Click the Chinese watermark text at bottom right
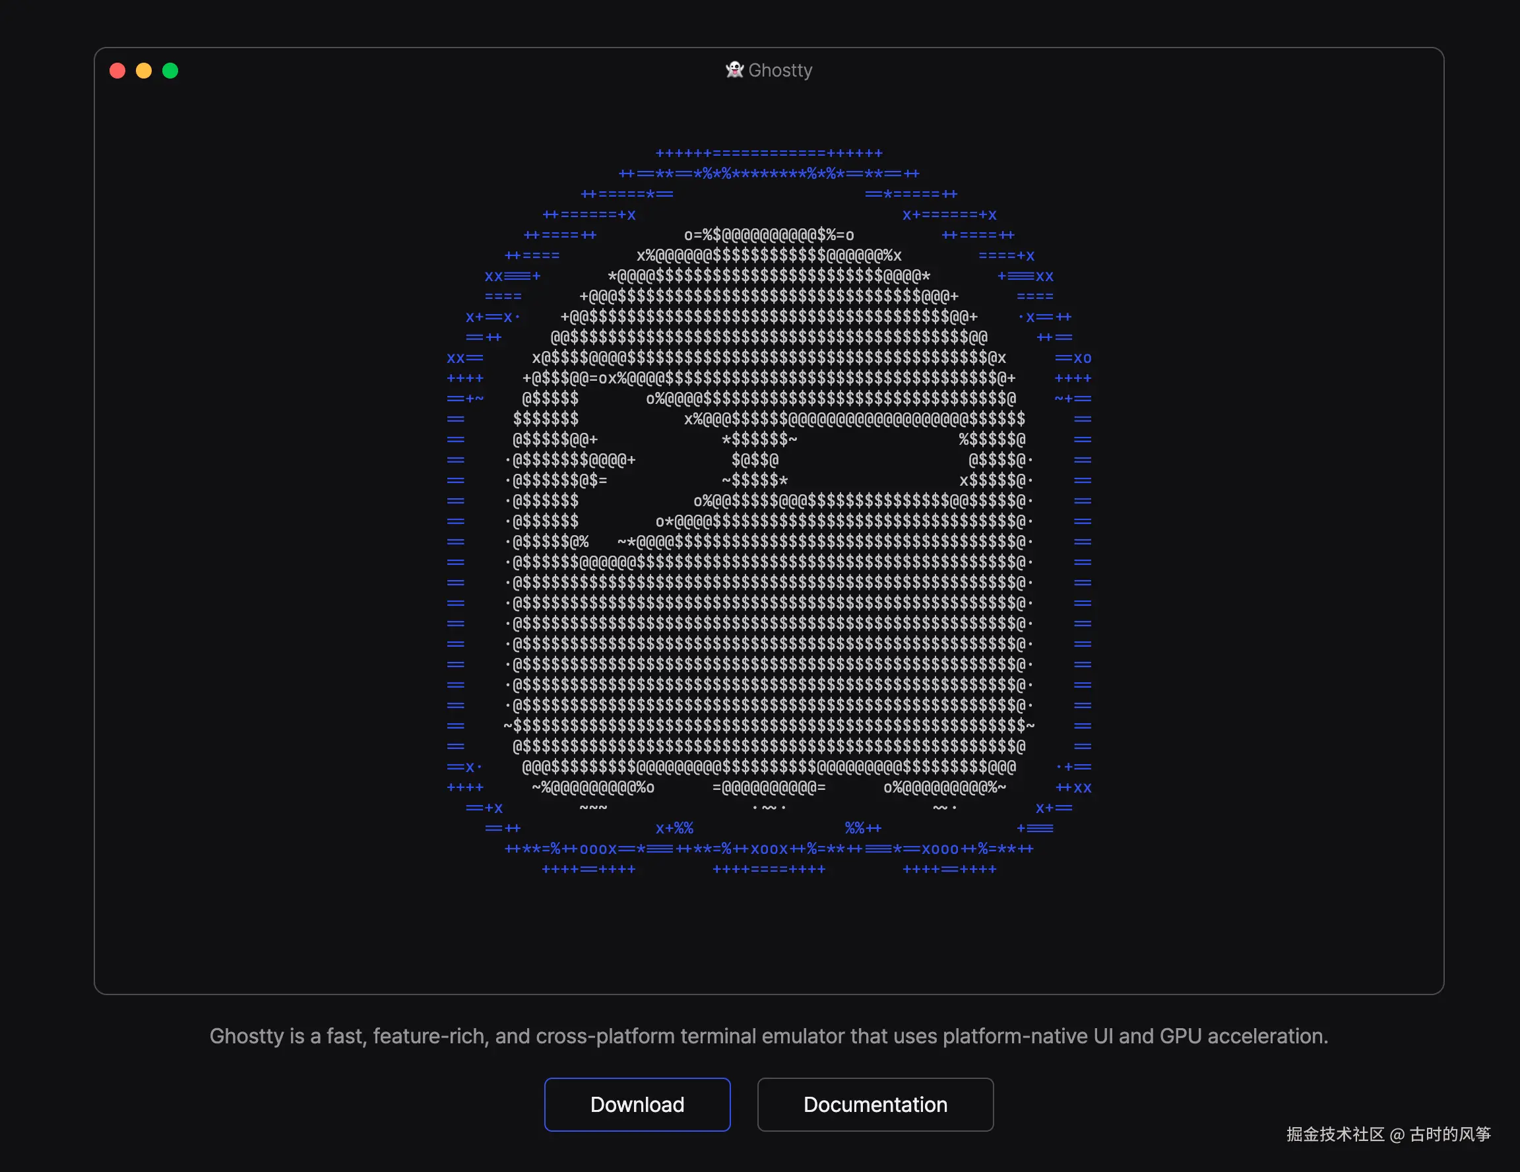This screenshot has height=1172, width=1520. pyautogui.click(x=1388, y=1134)
